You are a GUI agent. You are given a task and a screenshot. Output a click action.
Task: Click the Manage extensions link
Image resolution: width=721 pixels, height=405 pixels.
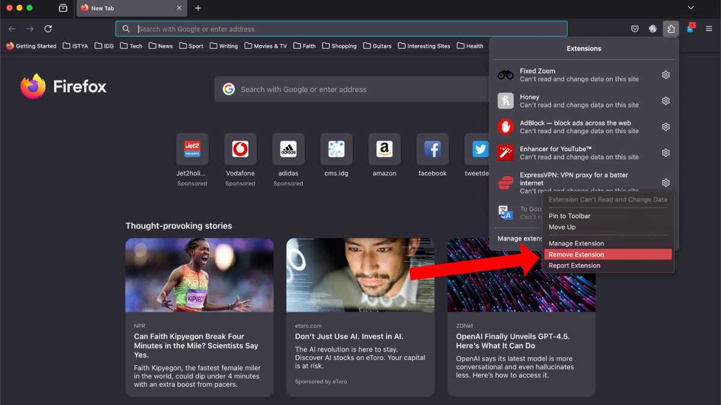click(519, 238)
